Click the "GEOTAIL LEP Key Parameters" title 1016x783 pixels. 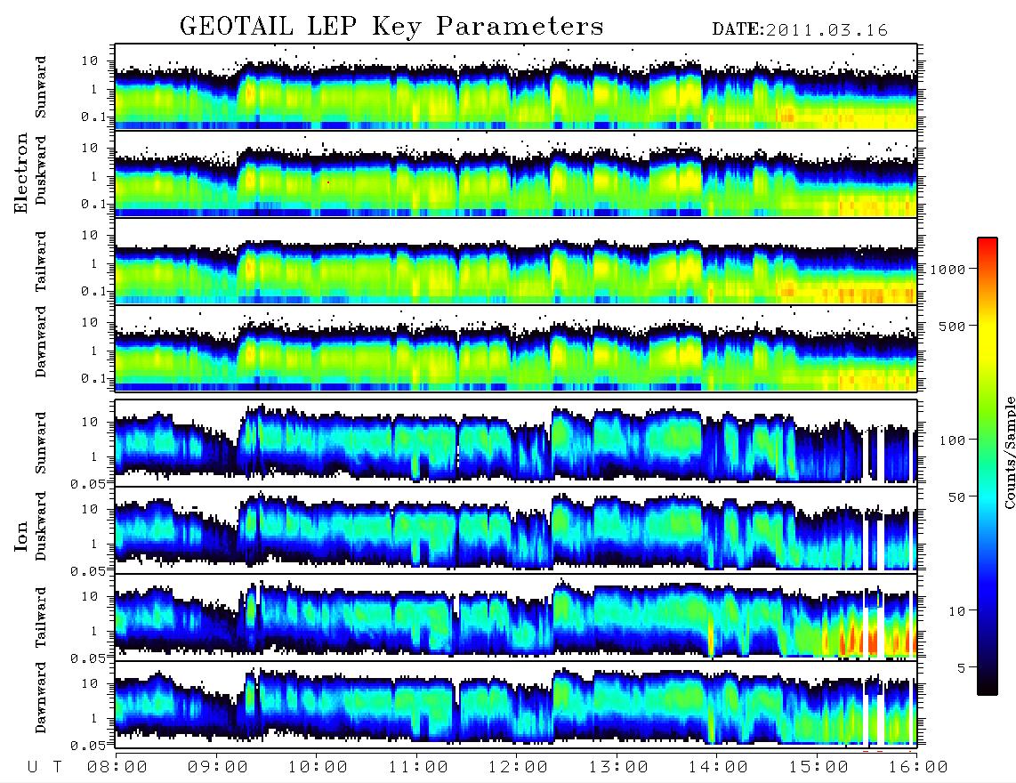pyautogui.click(x=391, y=27)
